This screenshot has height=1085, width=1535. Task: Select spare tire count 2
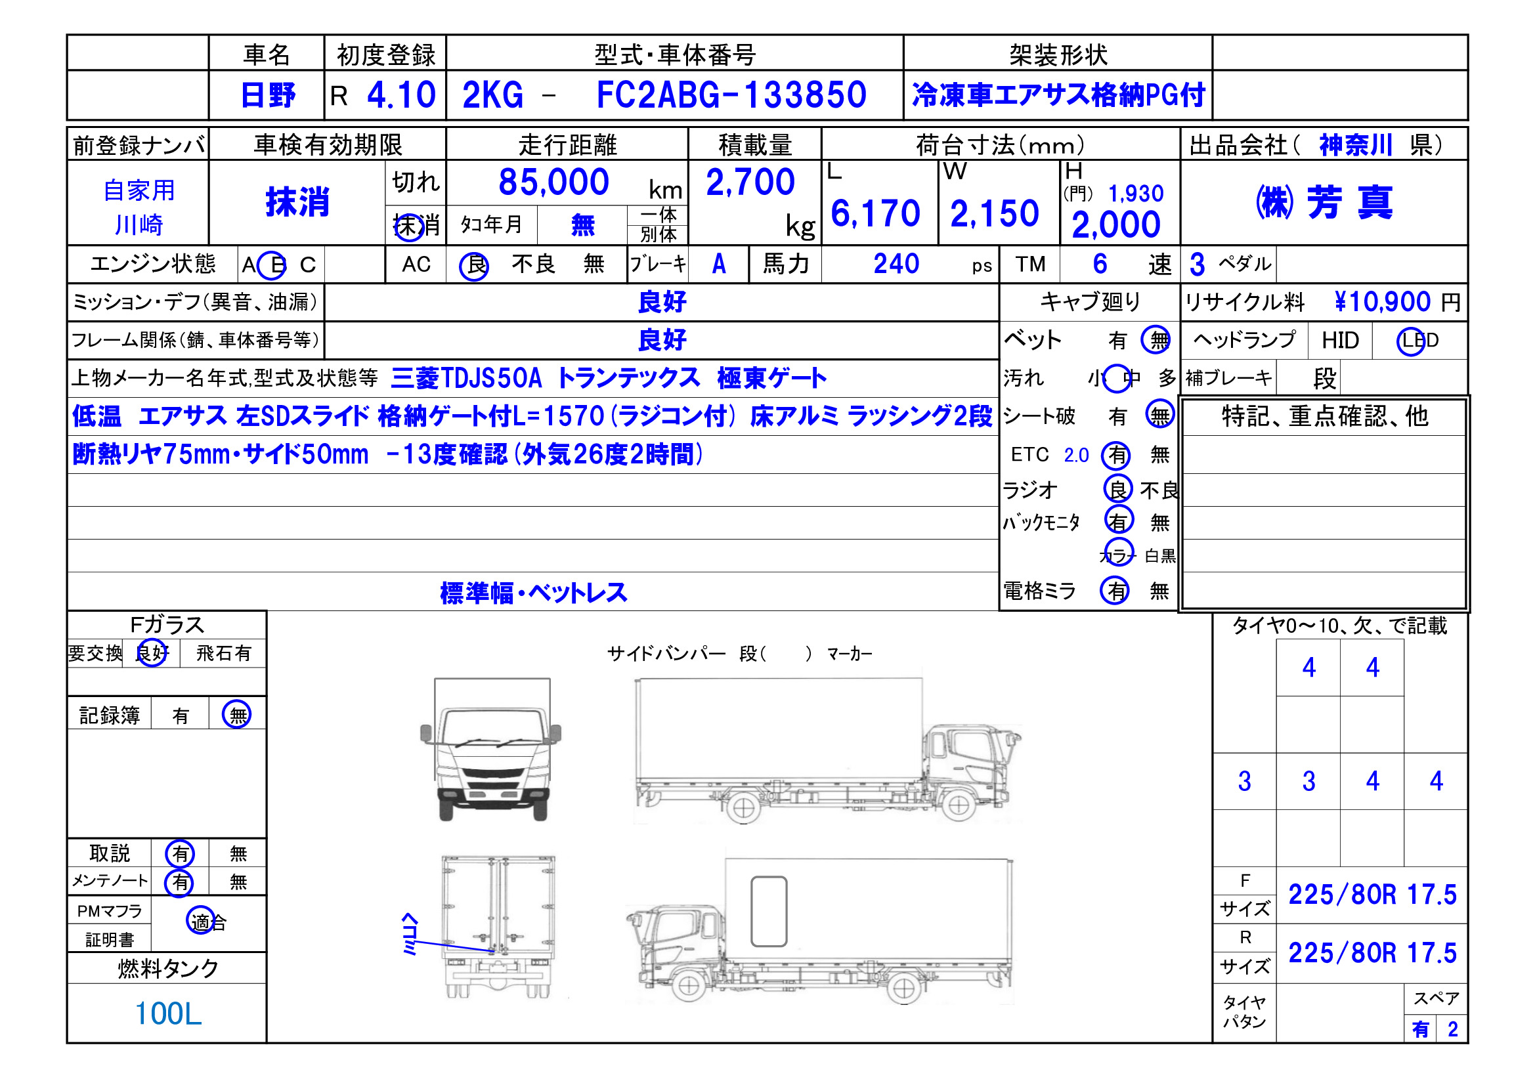click(x=1453, y=1029)
